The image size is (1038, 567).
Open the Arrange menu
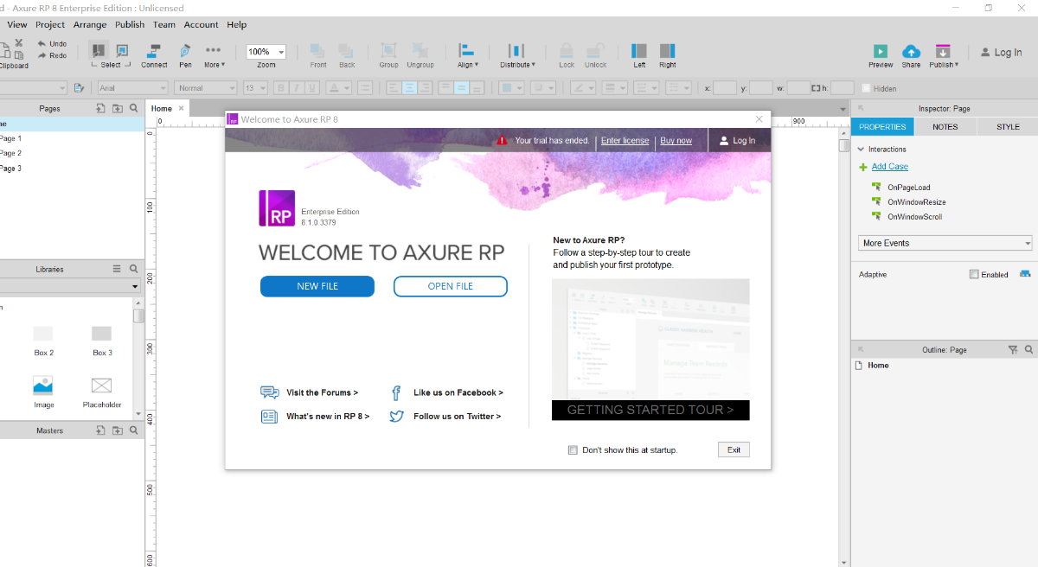[x=90, y=25]
